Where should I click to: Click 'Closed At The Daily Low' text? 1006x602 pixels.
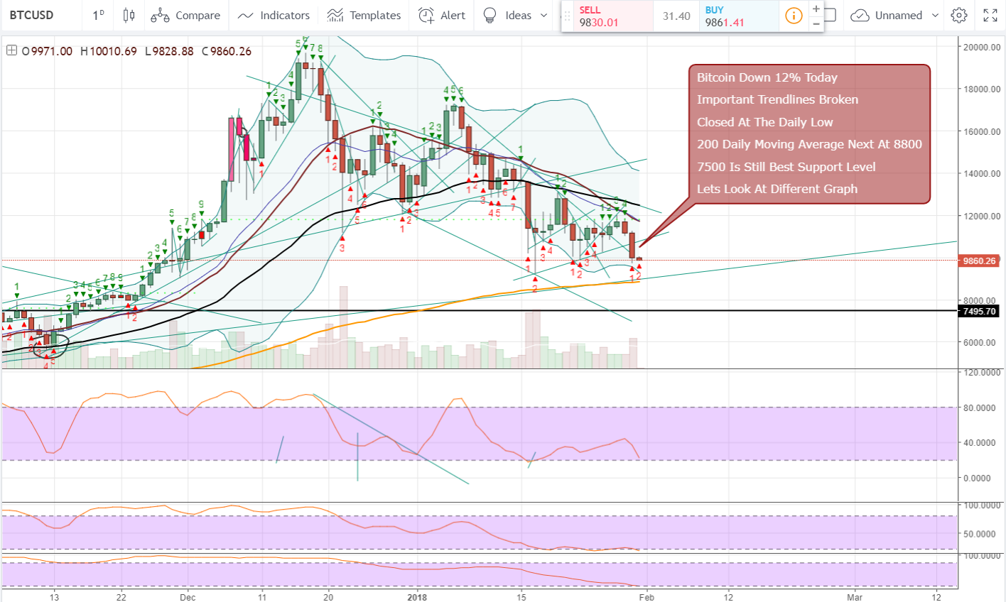[x=765, y=122]
